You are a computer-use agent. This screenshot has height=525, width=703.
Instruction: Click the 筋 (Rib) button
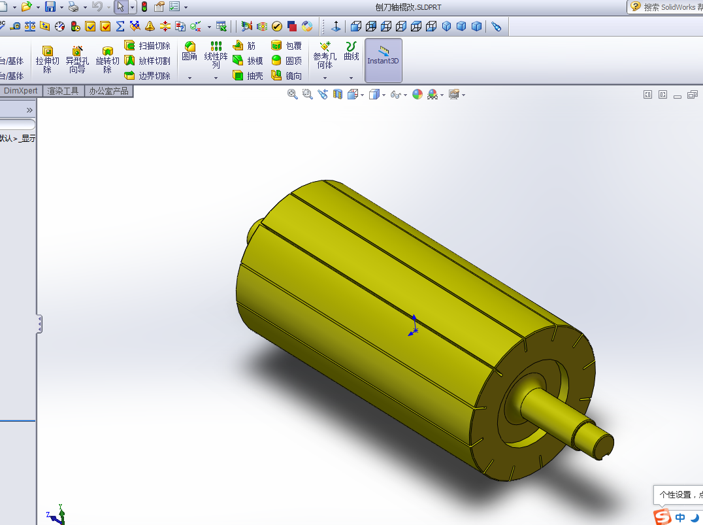coord(244,46)
